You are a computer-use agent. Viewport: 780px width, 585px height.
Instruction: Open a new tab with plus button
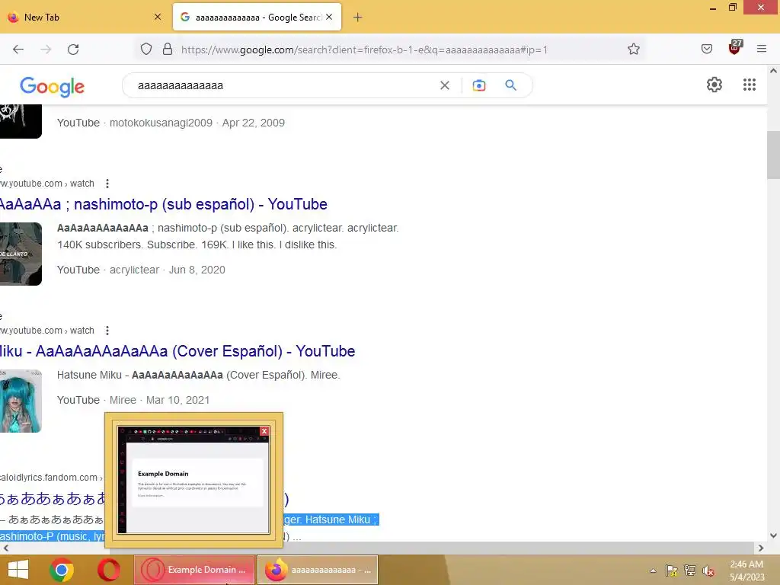[357, 18]
